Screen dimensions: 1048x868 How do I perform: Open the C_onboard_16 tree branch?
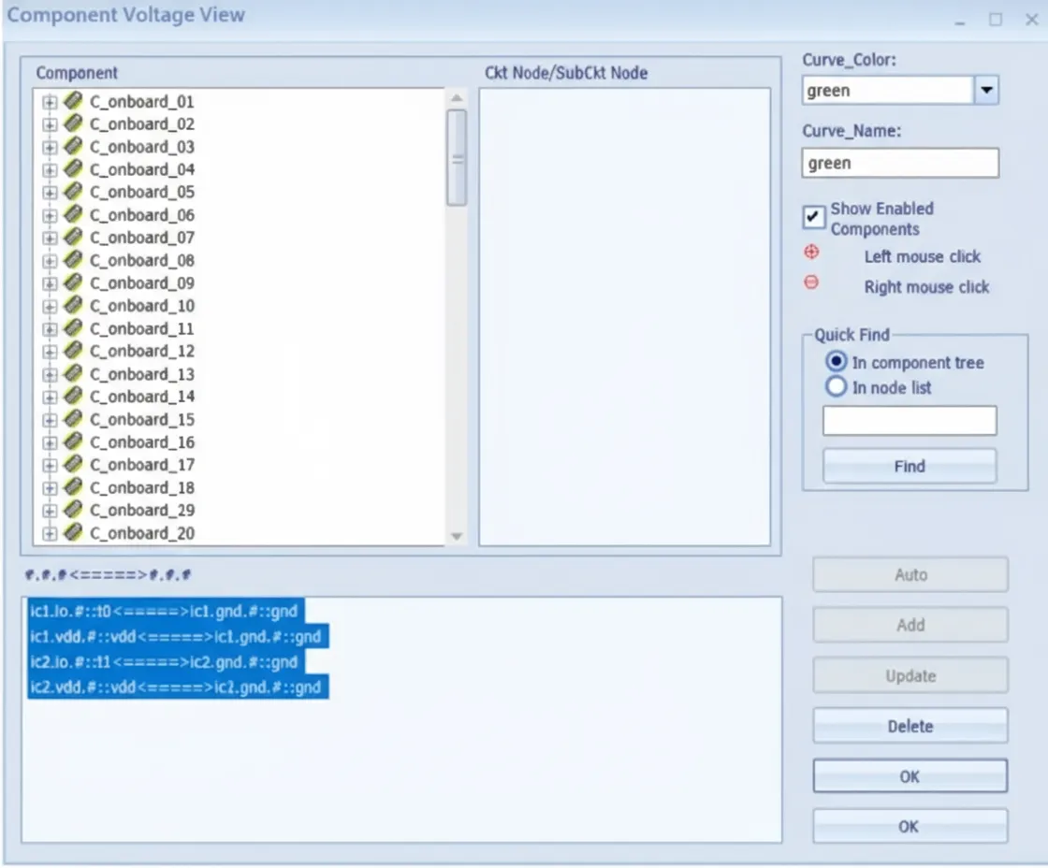(50, 443)
